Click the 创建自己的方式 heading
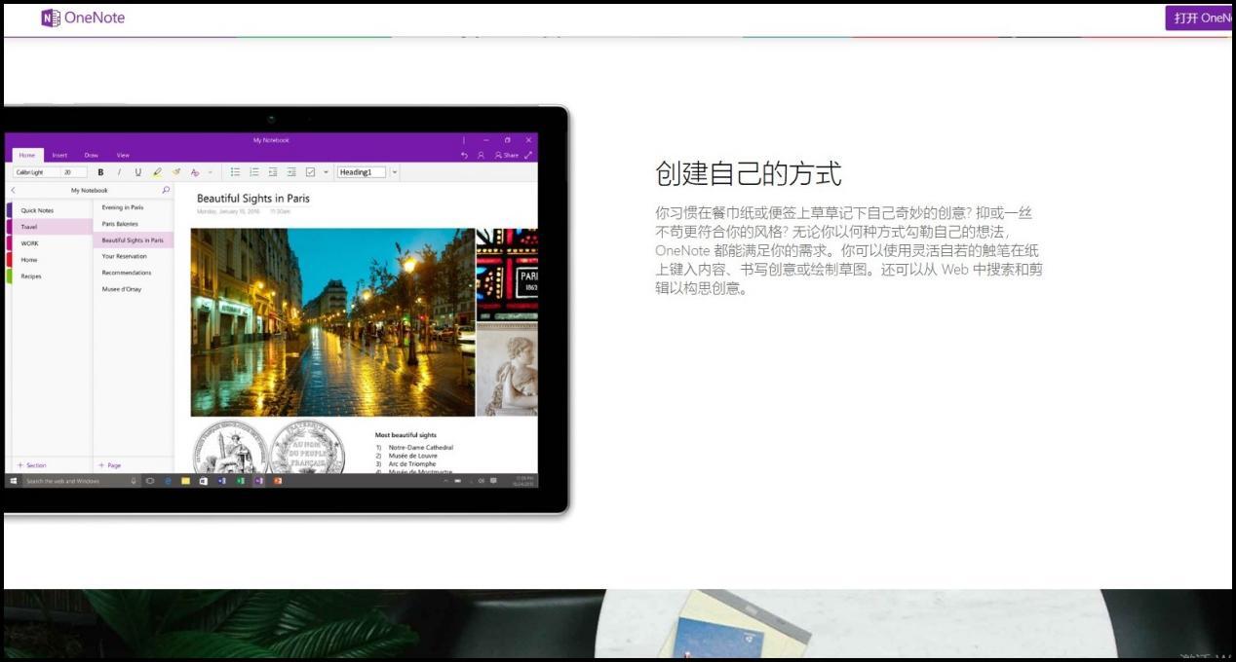 tap(748, 174)
